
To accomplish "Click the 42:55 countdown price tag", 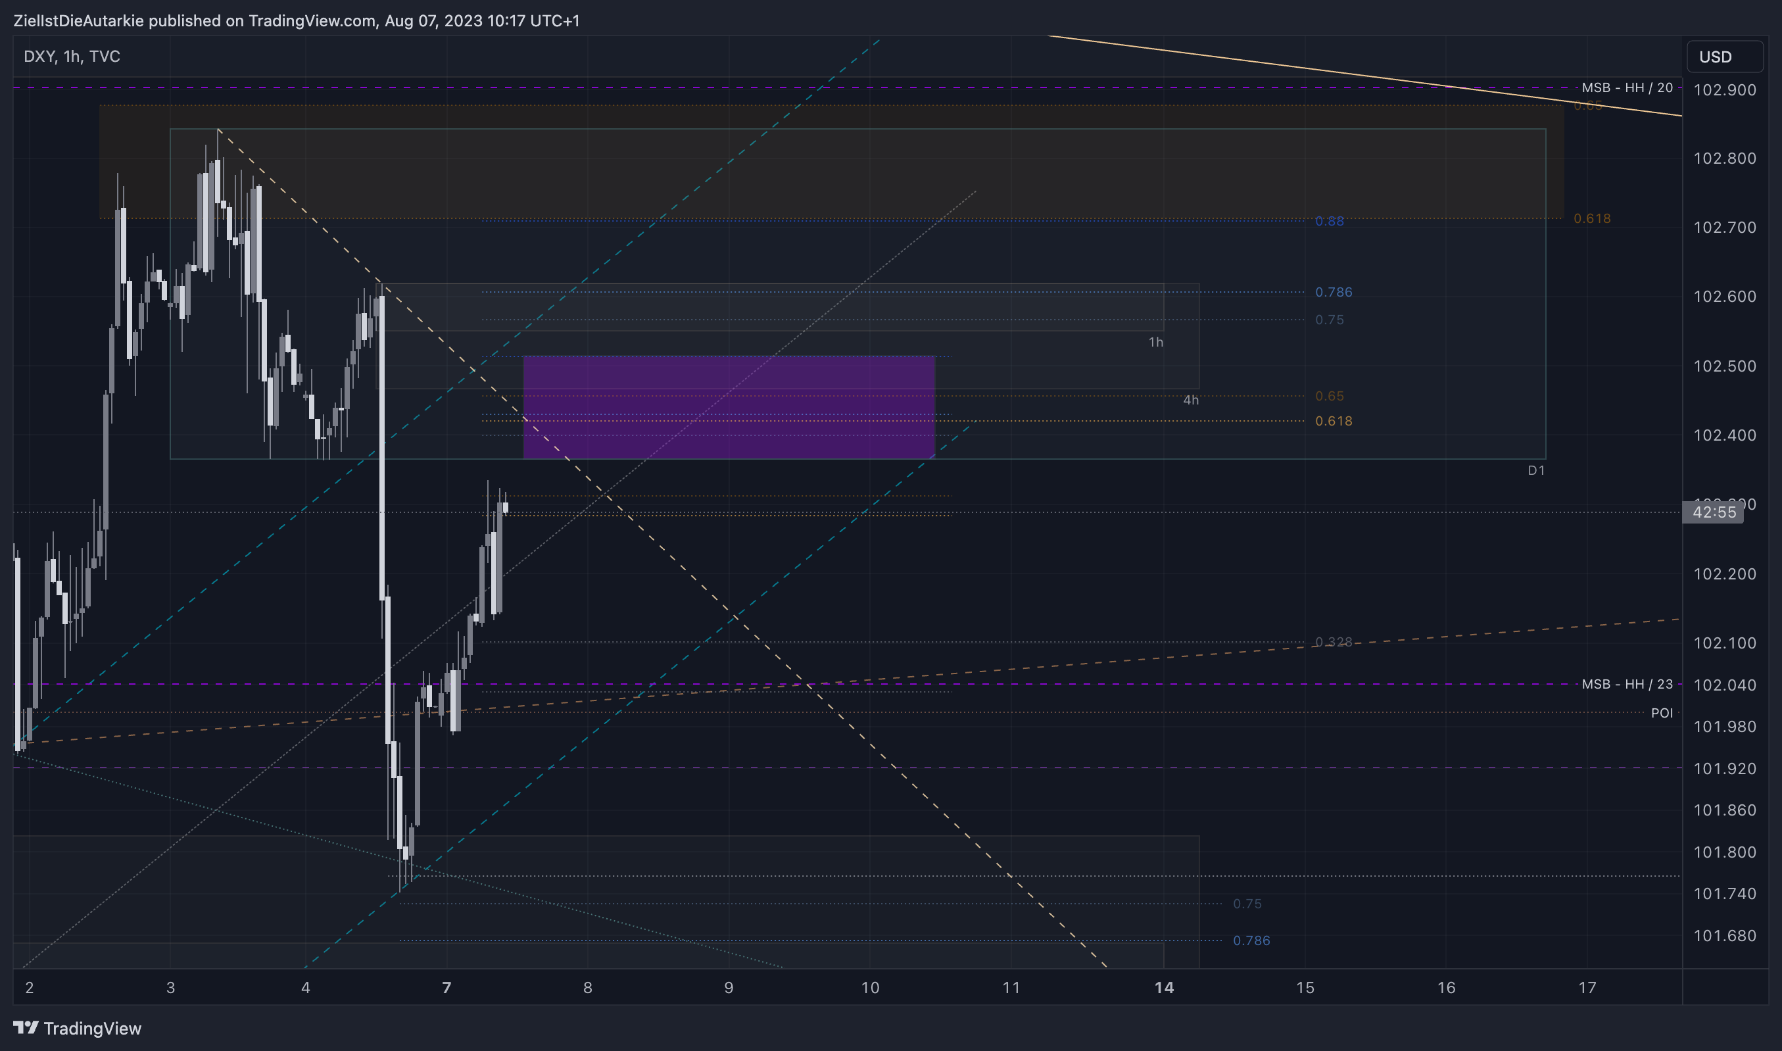I will (x=1712, y=512).
